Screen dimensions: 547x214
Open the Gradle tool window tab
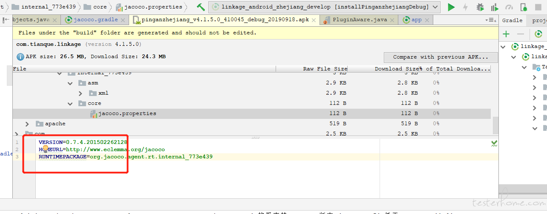click(x=512, y=20)
